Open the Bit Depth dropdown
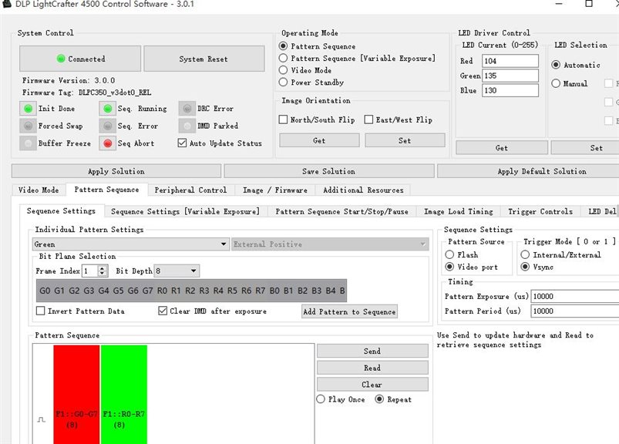The height and width of the screenshot is (444, 619). [177, 271]
